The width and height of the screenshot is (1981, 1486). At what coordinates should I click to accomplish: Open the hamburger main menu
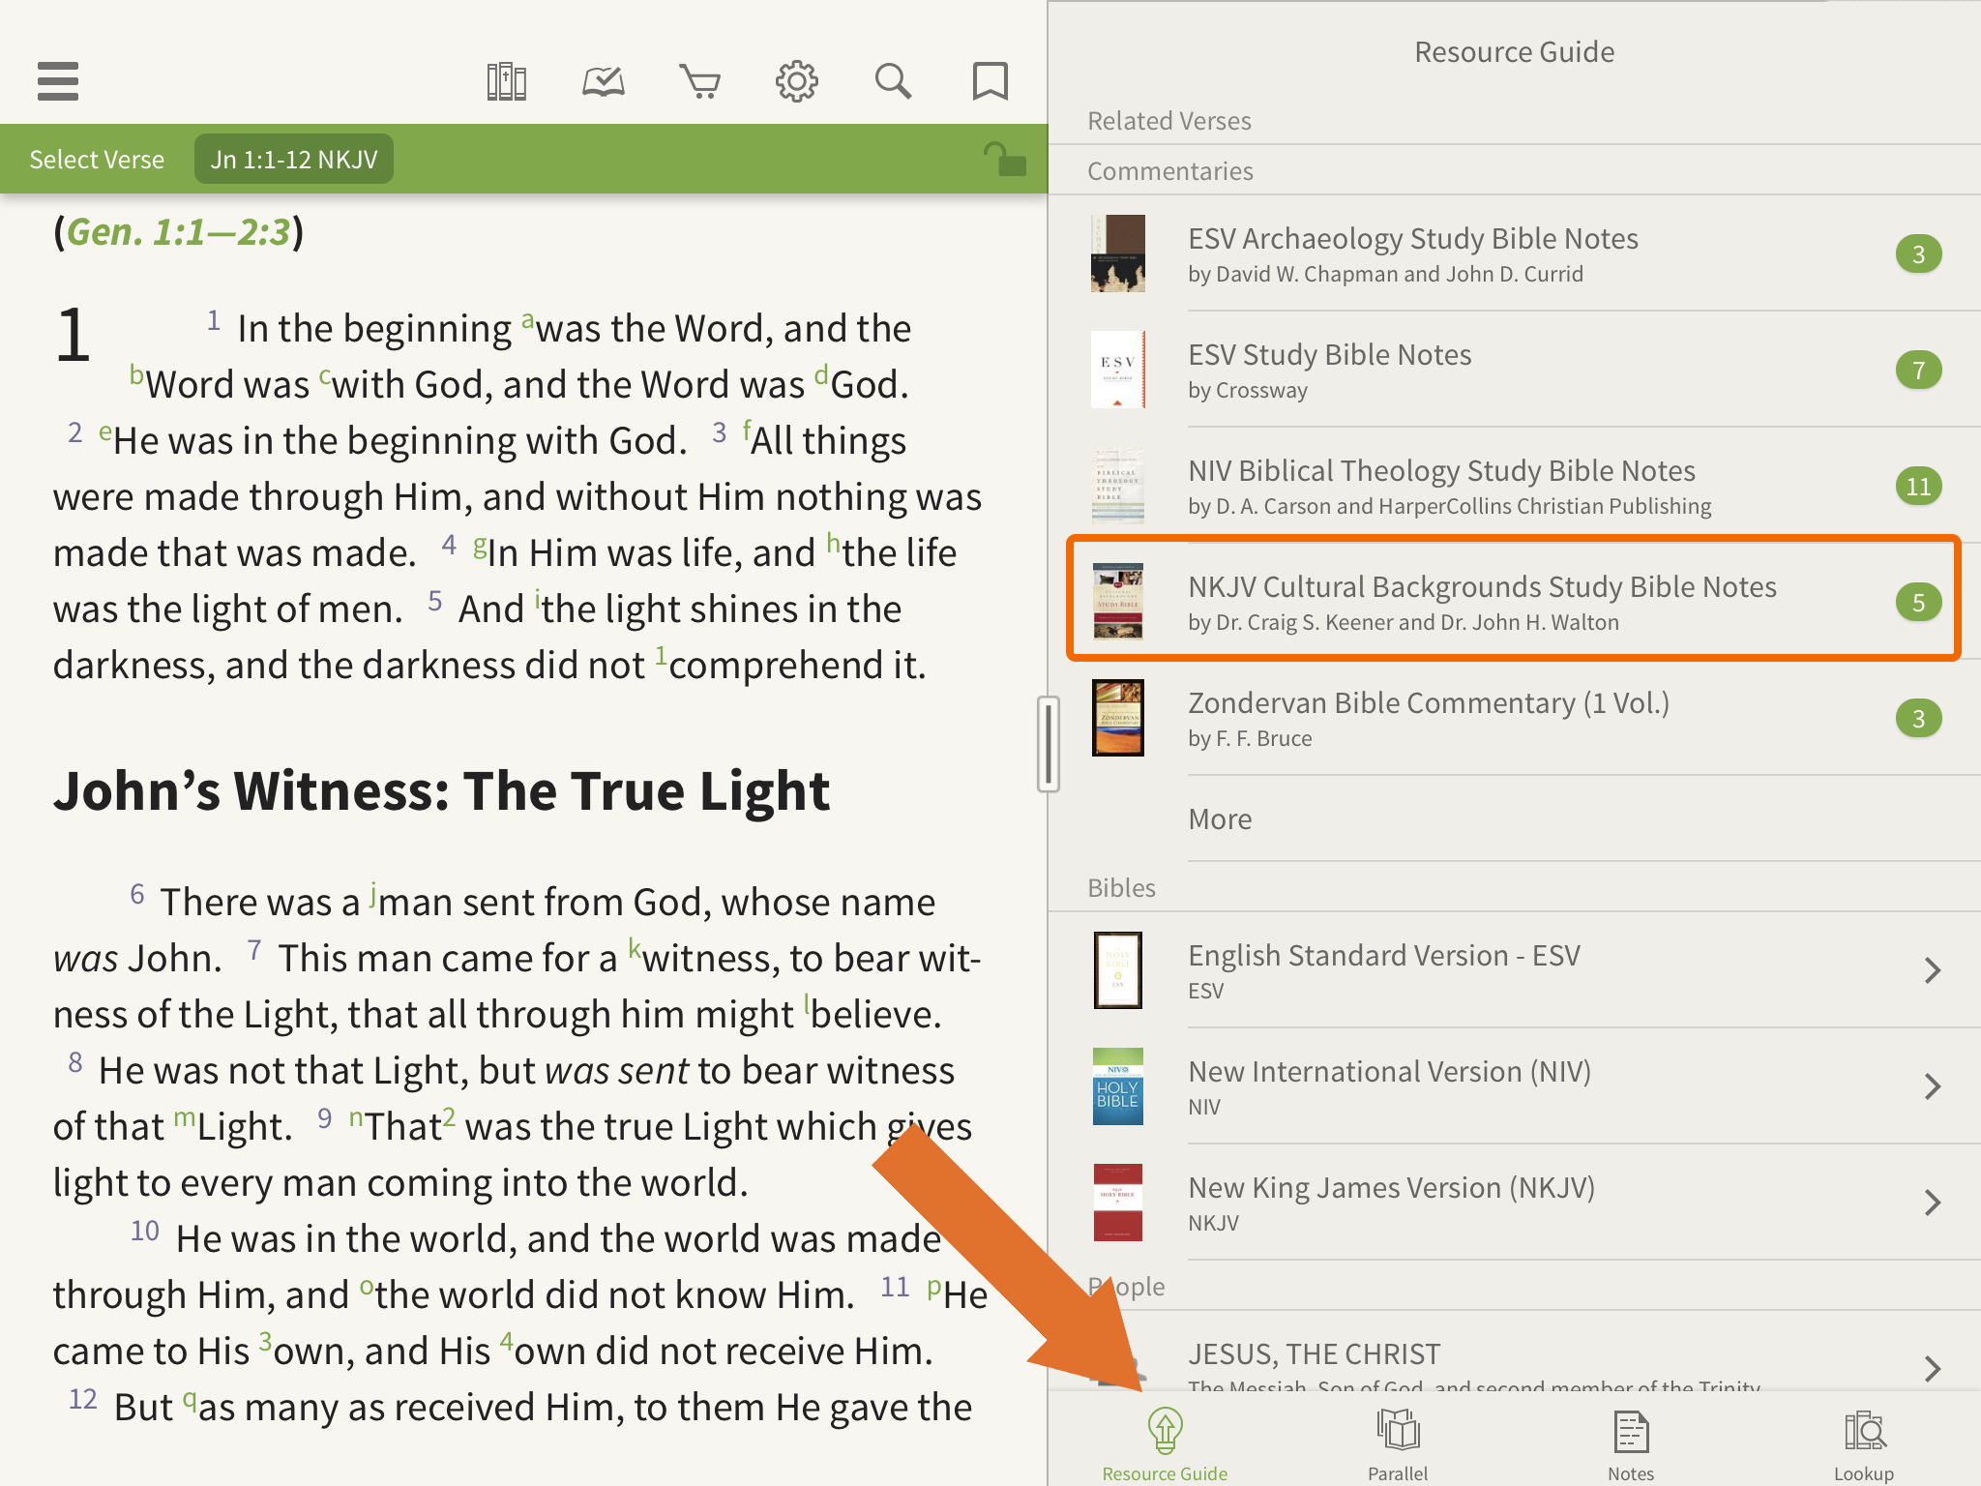[x=58, y=81]
